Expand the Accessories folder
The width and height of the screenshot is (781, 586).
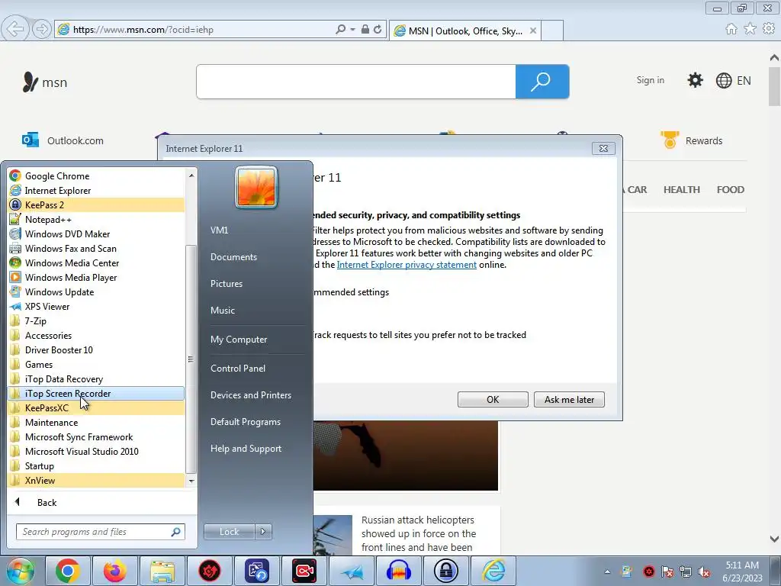coord(96,336)
